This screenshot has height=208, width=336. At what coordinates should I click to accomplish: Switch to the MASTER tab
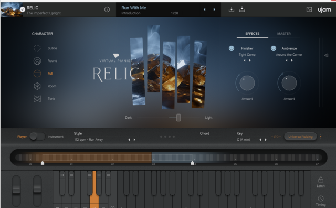point(284,34)
